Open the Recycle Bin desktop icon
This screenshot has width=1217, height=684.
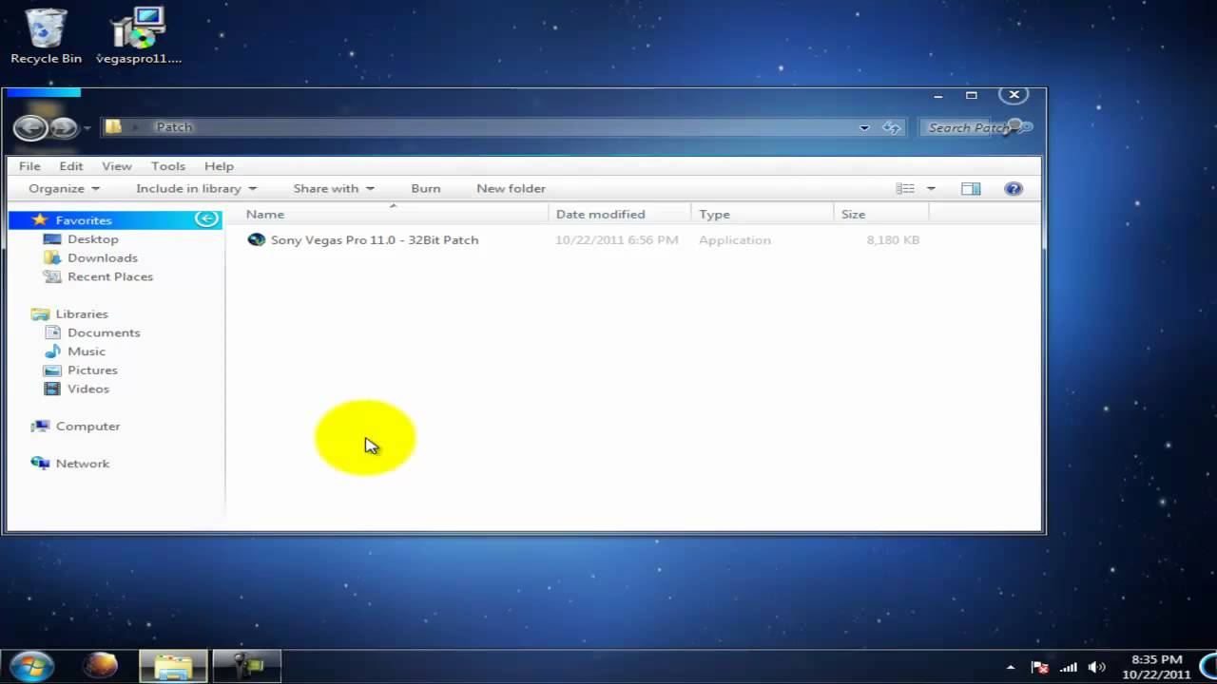(46, 37)
